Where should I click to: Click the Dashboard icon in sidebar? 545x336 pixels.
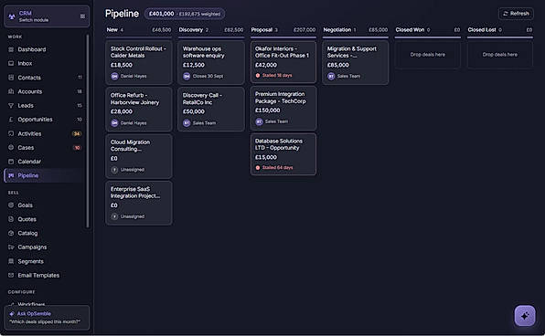(x=11, y=49)
